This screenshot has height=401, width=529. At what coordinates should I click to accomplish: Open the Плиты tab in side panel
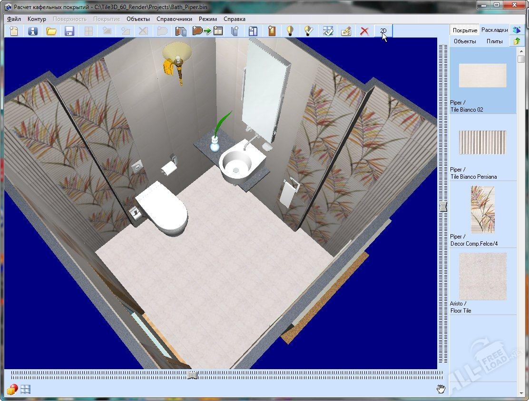point(494,41)
